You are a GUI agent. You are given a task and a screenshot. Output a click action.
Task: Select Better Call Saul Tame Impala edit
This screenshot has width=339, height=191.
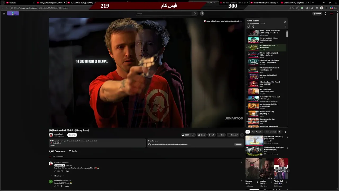pyautogui.click(x=266, y=70)
